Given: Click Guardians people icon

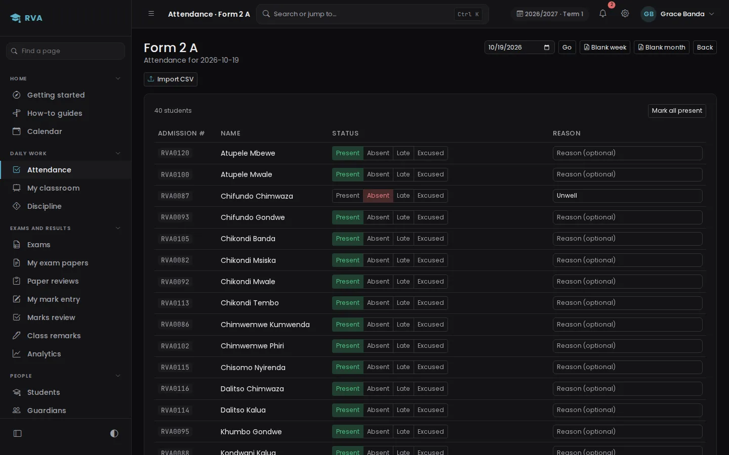Looking at the screenshot, I should coord(17,411).
